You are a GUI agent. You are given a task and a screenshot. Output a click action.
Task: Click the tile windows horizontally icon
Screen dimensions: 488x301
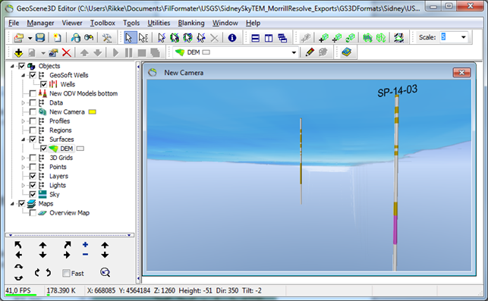point(255,38)
